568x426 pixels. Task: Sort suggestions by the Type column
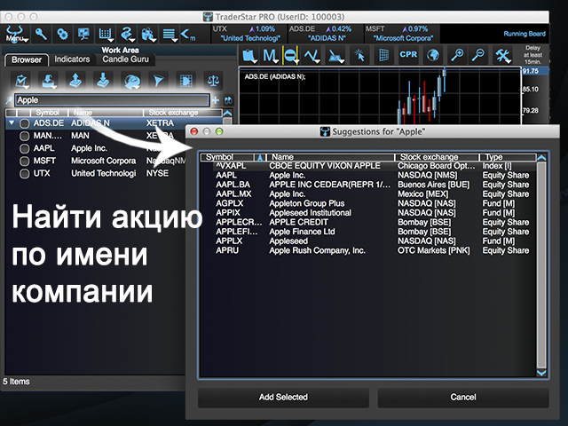pos(508,157)
